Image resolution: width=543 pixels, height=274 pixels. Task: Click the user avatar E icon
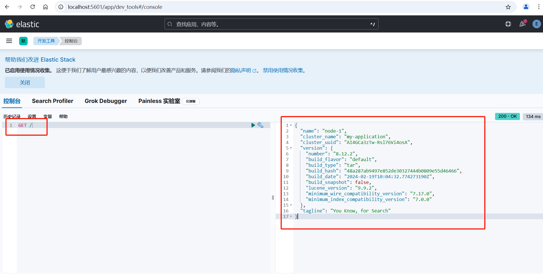(536, 24)
